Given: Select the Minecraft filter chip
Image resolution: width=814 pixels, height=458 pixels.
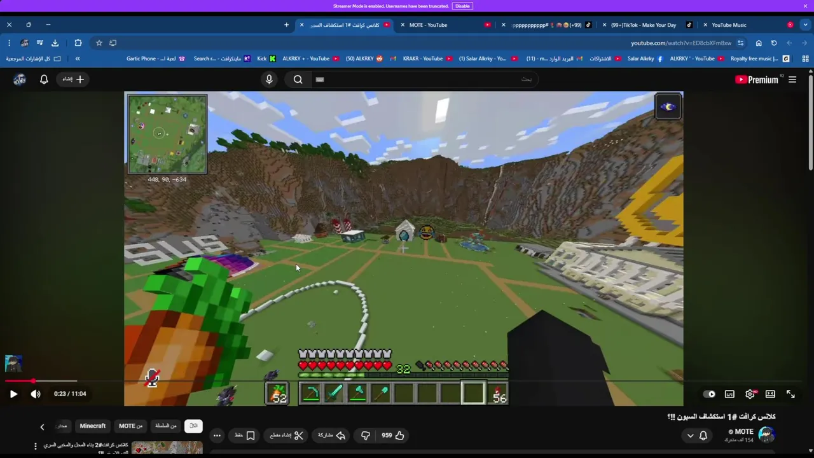Looking at the screenshot, I should pos(93,426).
